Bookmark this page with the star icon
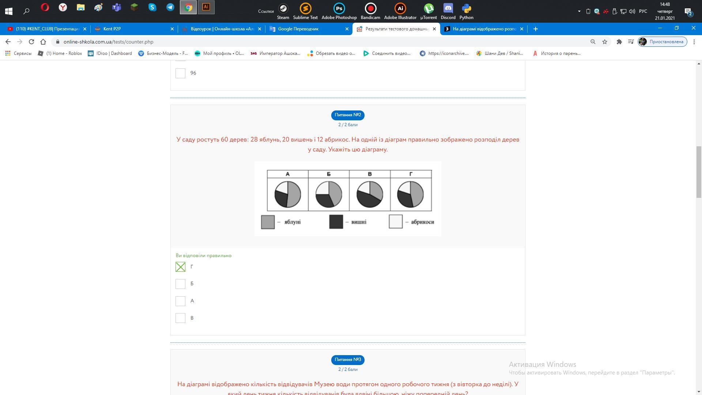The height and width of the screenshot is (395, 702). point(605,42)
